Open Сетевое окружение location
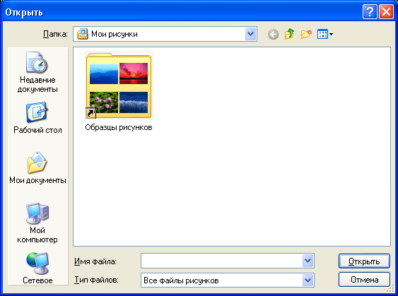Image resolution: width=398 pixels, height=296 pixels. tap(37, 268)
